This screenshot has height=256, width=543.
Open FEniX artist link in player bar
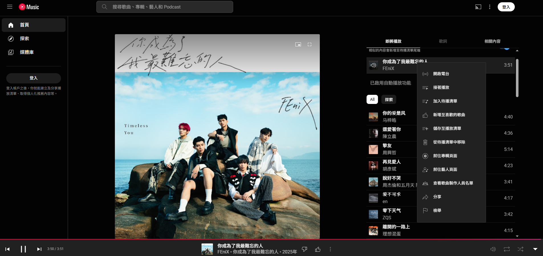[223, 252]
